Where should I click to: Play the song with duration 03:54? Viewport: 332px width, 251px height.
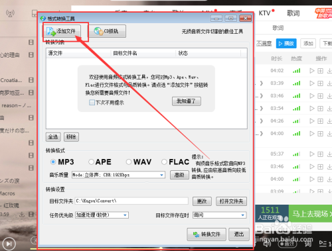[x=312, y=109]
